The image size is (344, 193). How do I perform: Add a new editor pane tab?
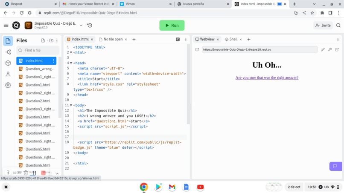(x=134, y=40)
